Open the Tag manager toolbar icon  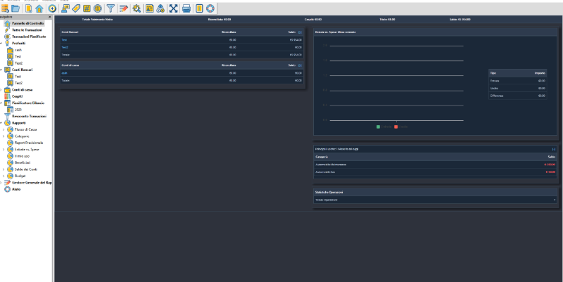point(76,8)
